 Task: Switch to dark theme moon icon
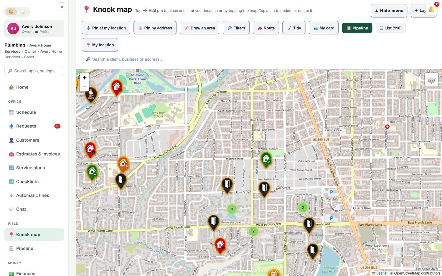pyautogui.click(x=23, y=12)
